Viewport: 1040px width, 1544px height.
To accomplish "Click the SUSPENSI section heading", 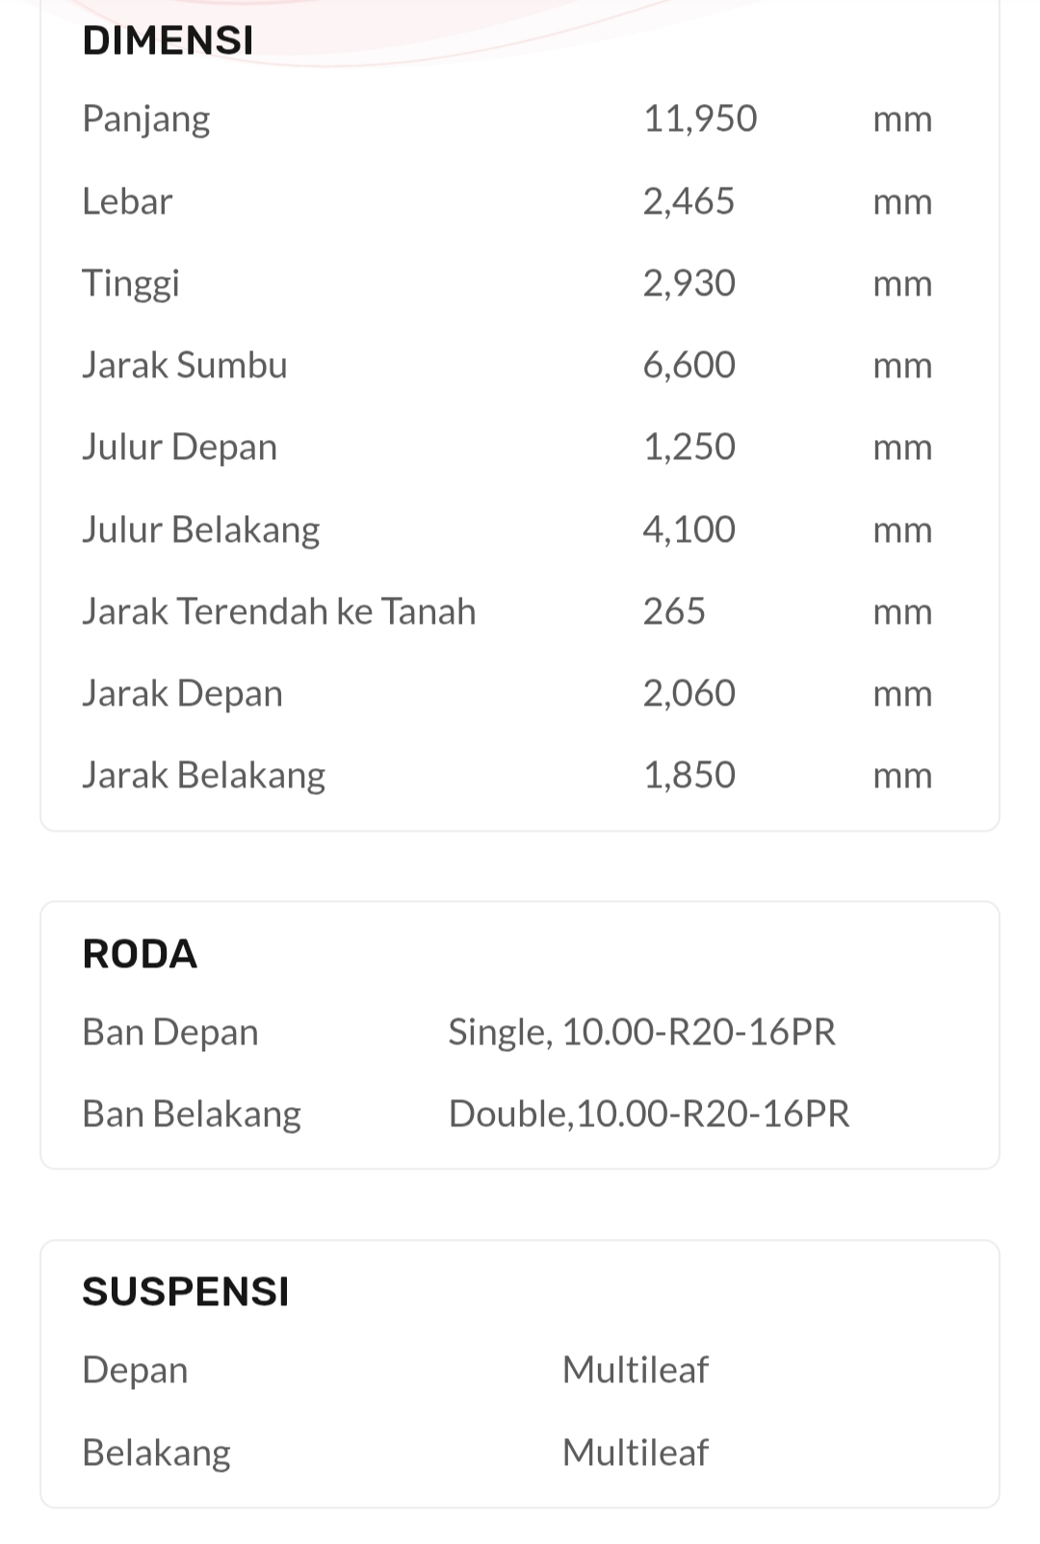I will click(186, 1292).
